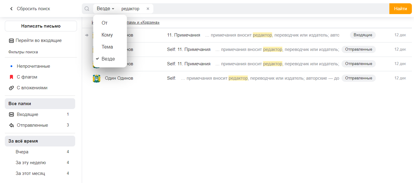Click the Отправленные folder arrow icon
The height and width of the screenshot is (183, 414).
point(11,125)
